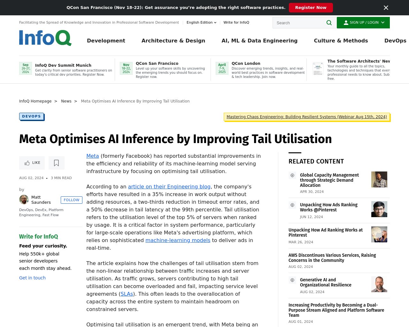Viewport: 409px width, 327px height.
Task: Go to InfoQ Homepage breadcrumb
Action: (x=35, y=101)
